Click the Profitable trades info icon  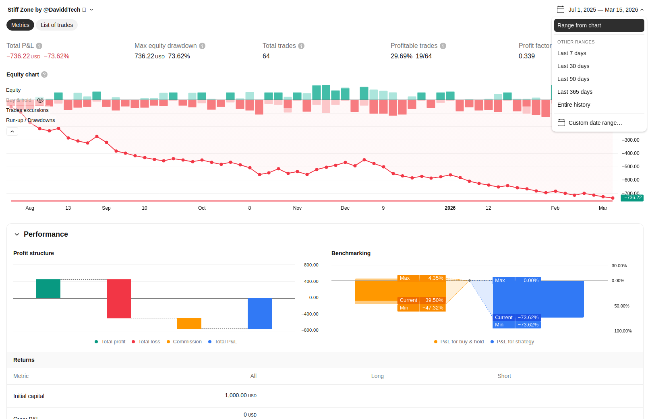(443, 46)
